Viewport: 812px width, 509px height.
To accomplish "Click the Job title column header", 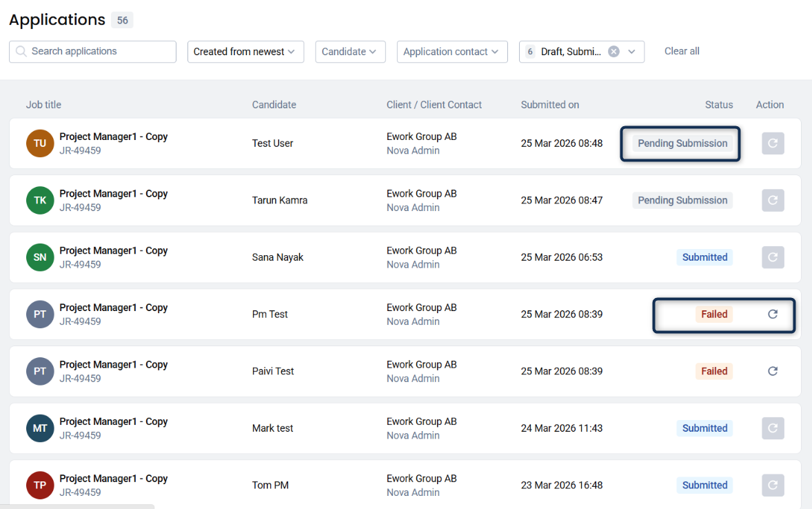I will click(43, 105).
